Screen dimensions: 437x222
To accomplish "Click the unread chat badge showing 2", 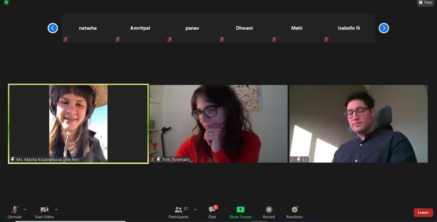I will coord(216,207).
